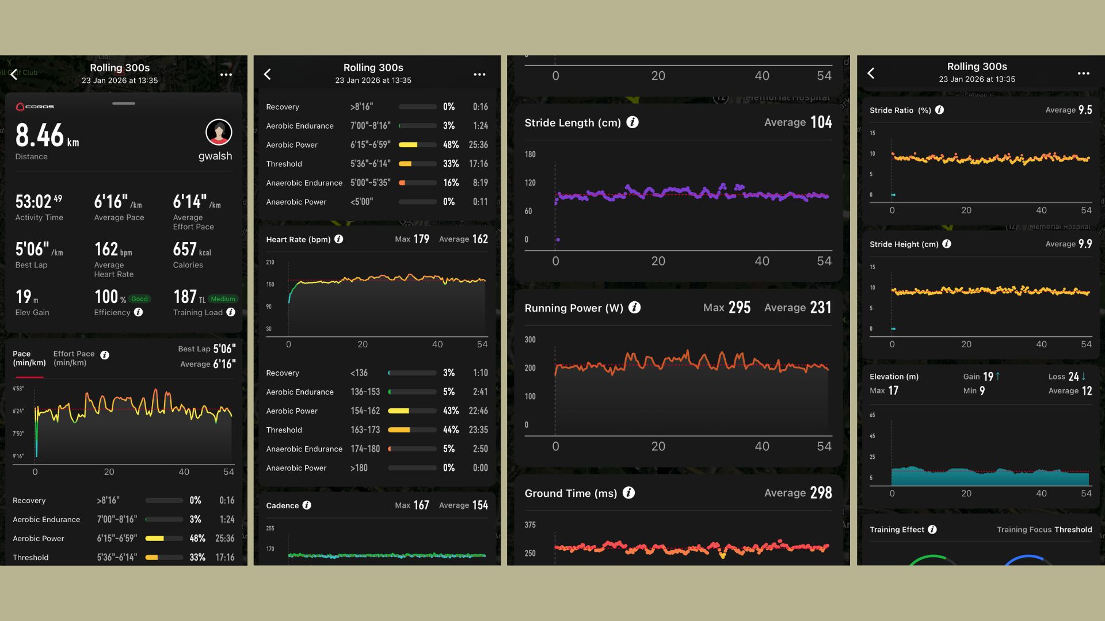
Task: Open Heart Rate (bpm) info icon
Action: tap(339, 239)
